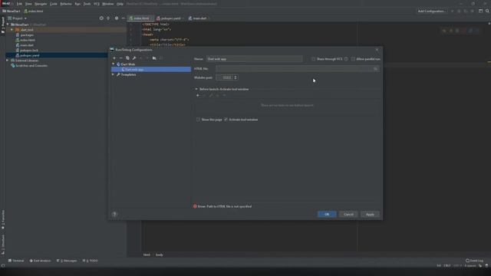Open Window menu
The image size is (491, 276).
click(107, 4)
